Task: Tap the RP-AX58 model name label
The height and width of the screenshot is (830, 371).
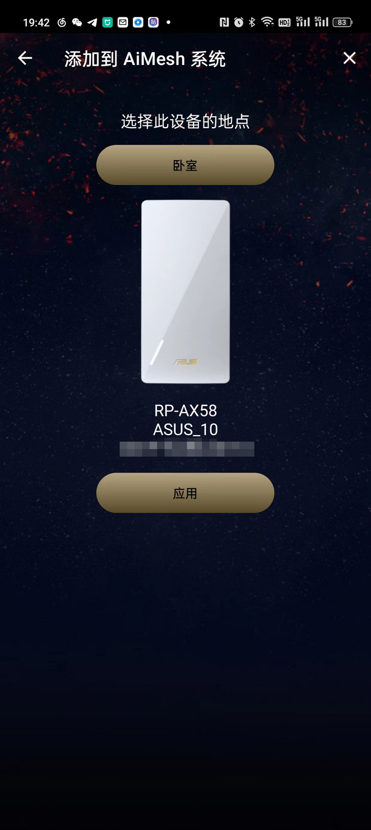Action: pos(185,411)
